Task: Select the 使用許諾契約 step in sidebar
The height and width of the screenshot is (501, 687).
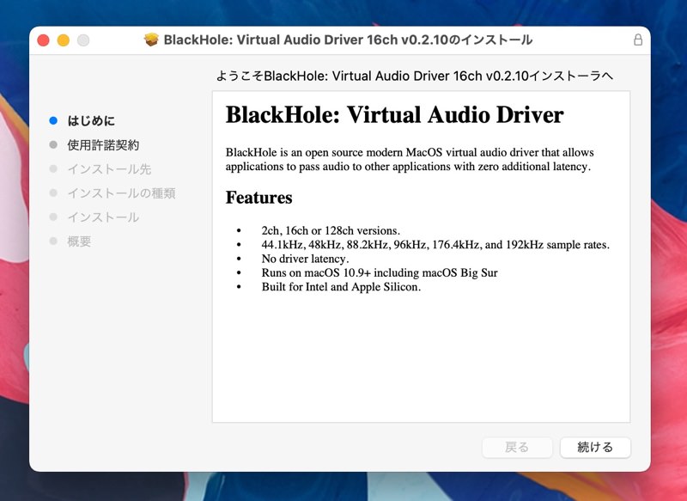Action: click(103, 145)
